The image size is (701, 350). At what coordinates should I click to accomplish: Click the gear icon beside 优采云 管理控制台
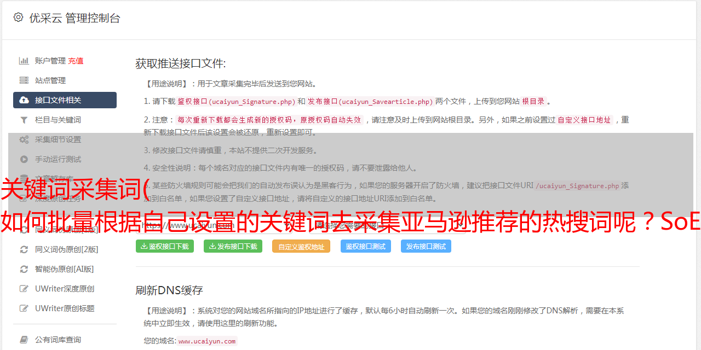18,17
